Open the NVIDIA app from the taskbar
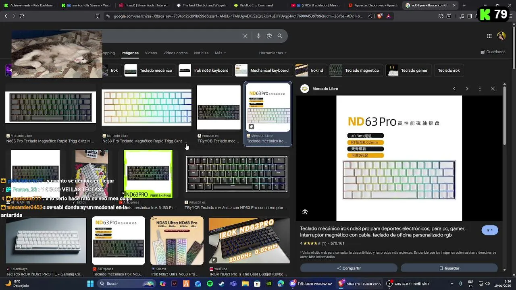516x290 pixels. [x=269, y=284]
